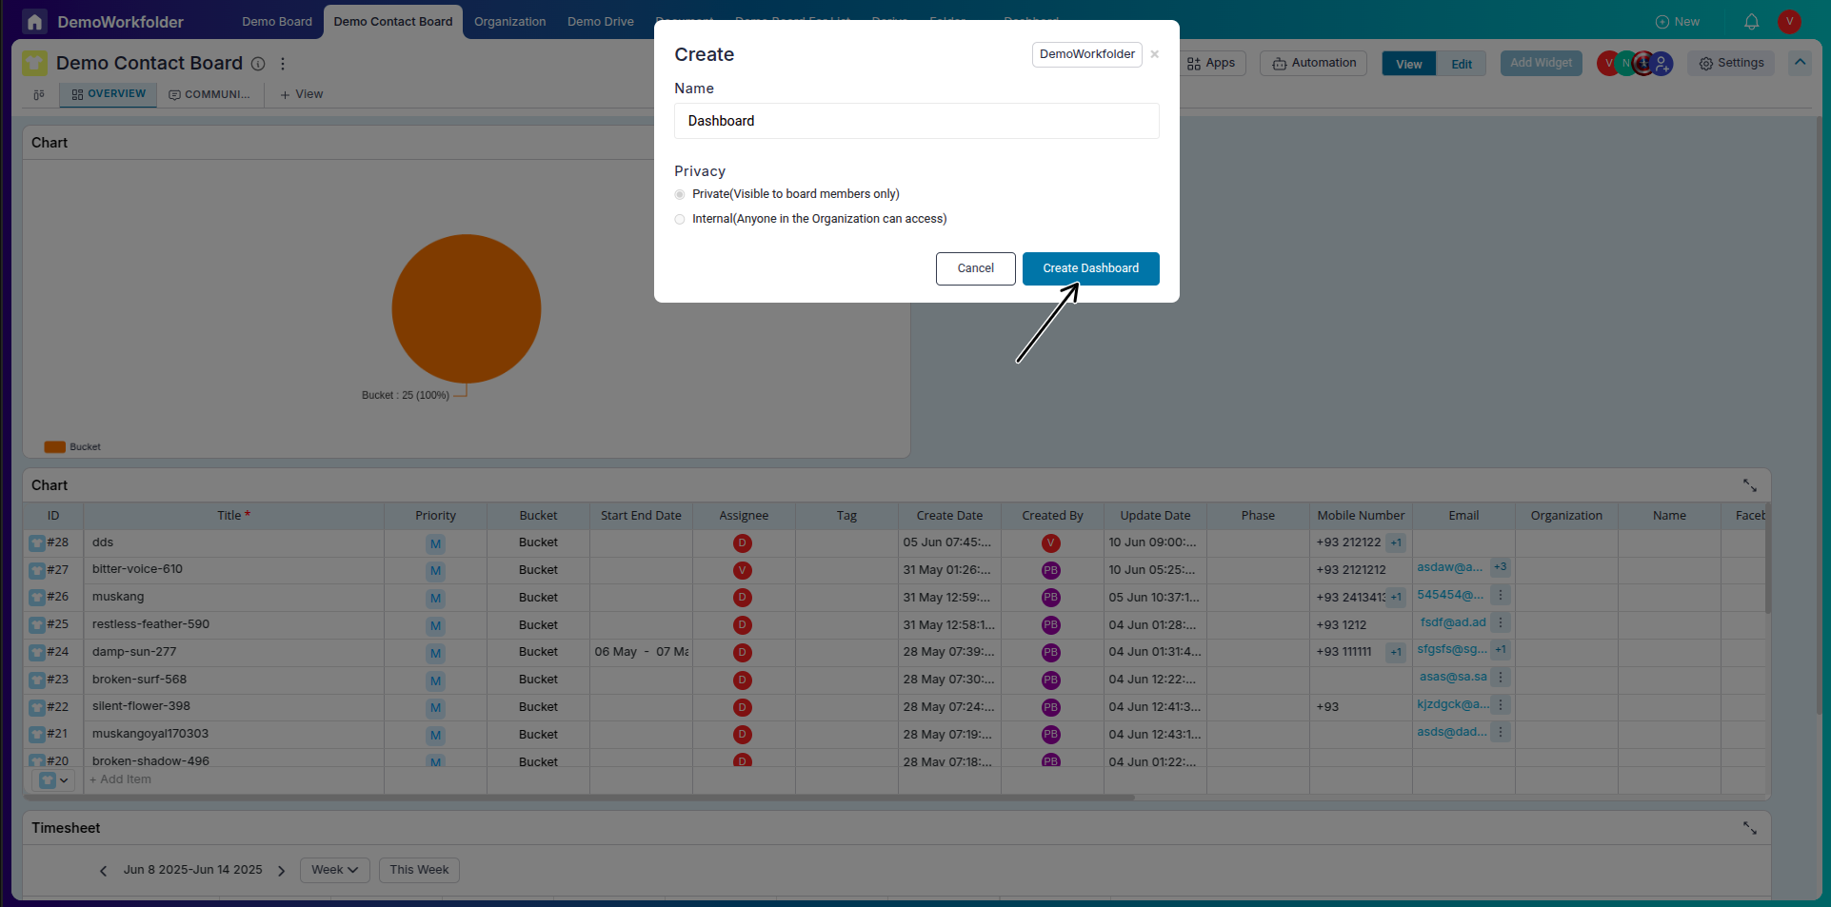The image size is (1831, 907).
Task: Select Internal organization access radio option
Action: [680, 219]
